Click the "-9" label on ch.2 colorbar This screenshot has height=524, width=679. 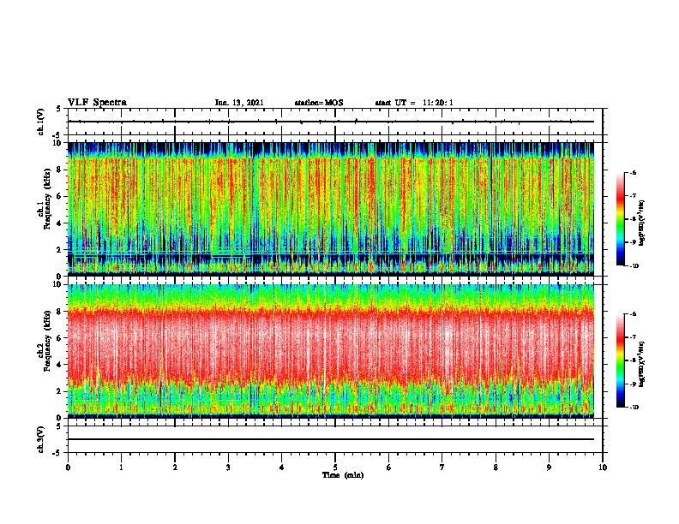[633, 384]
